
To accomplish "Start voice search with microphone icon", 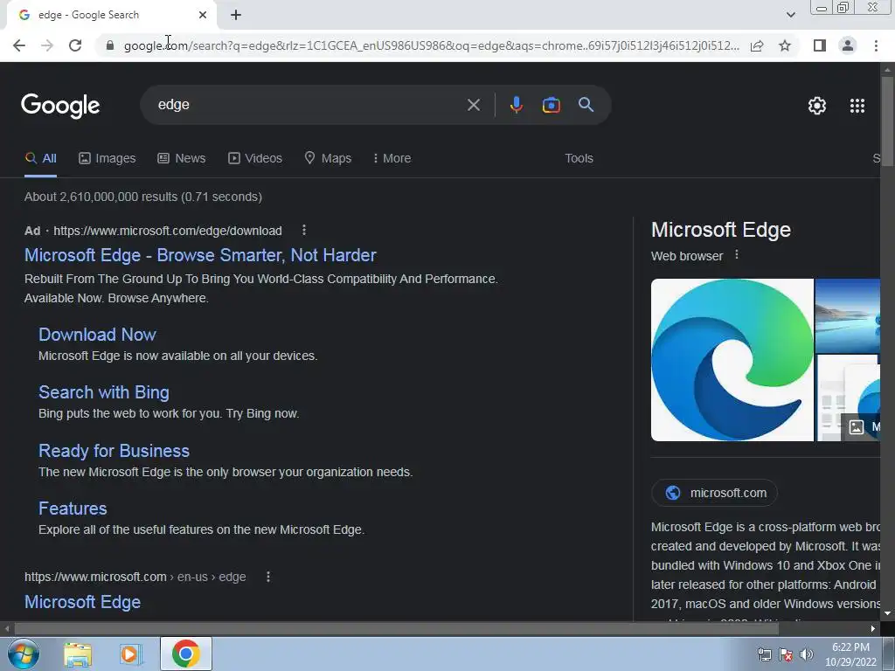I will coord(516,105).
